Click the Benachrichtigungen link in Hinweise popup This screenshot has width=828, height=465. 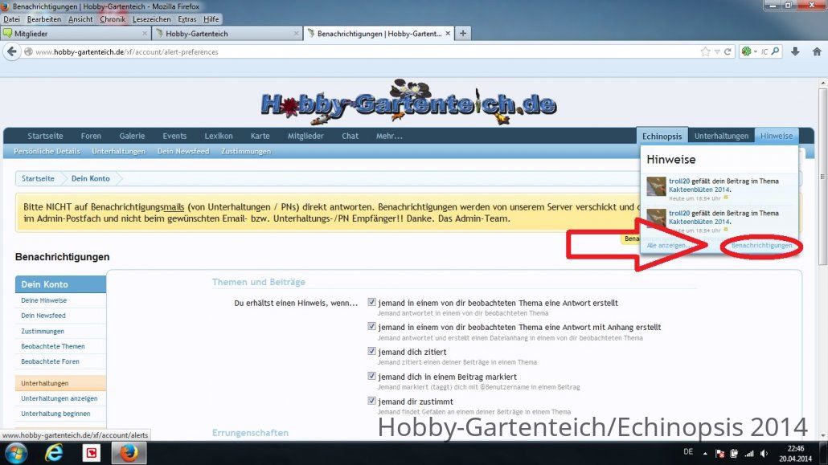[761, 246]
